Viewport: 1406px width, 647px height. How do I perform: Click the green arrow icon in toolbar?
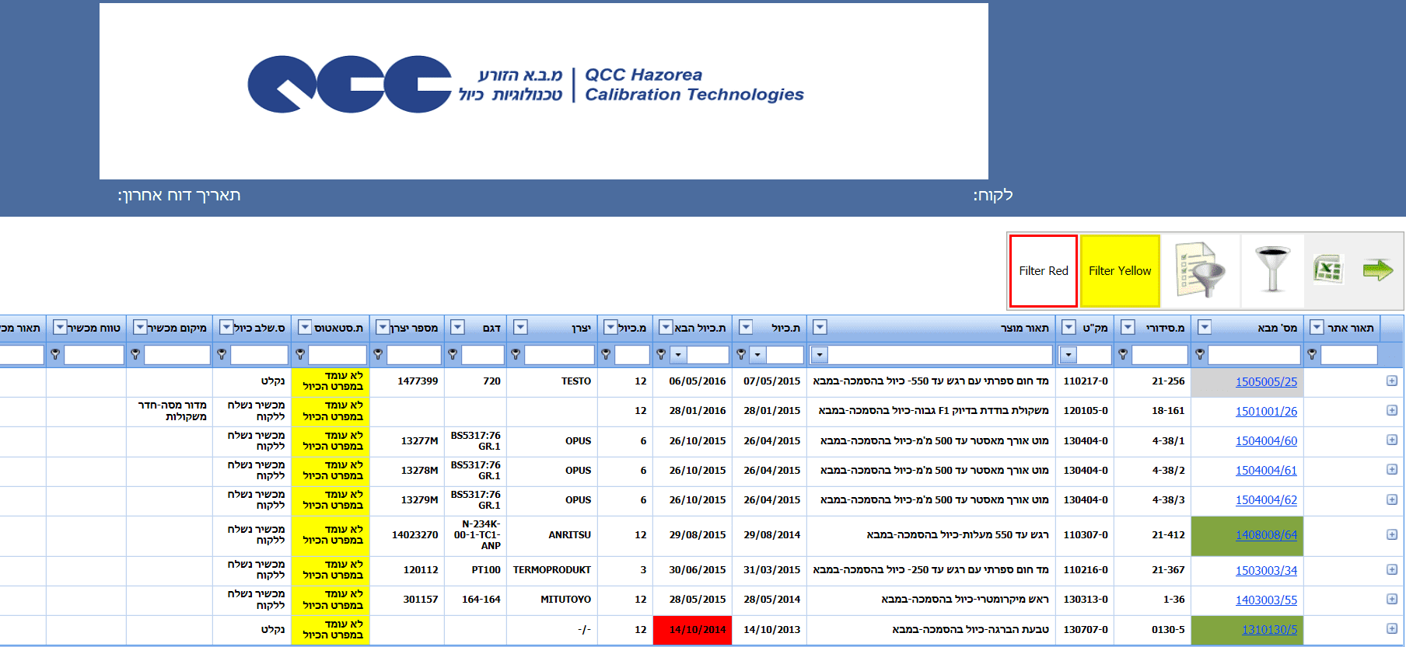coord(1377,270)
